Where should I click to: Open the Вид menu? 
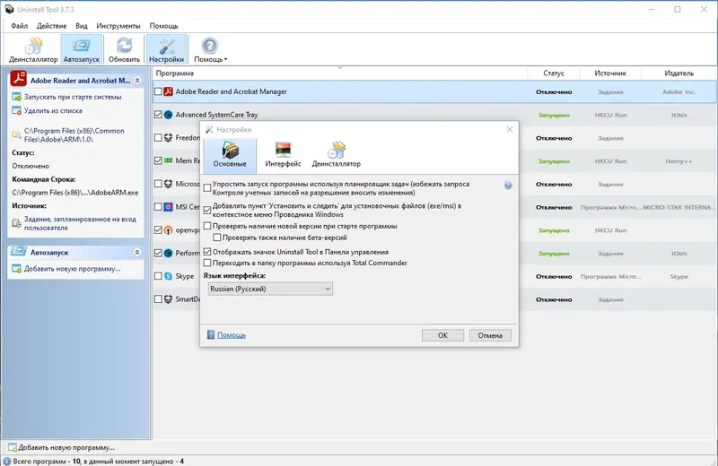(82, 26)
